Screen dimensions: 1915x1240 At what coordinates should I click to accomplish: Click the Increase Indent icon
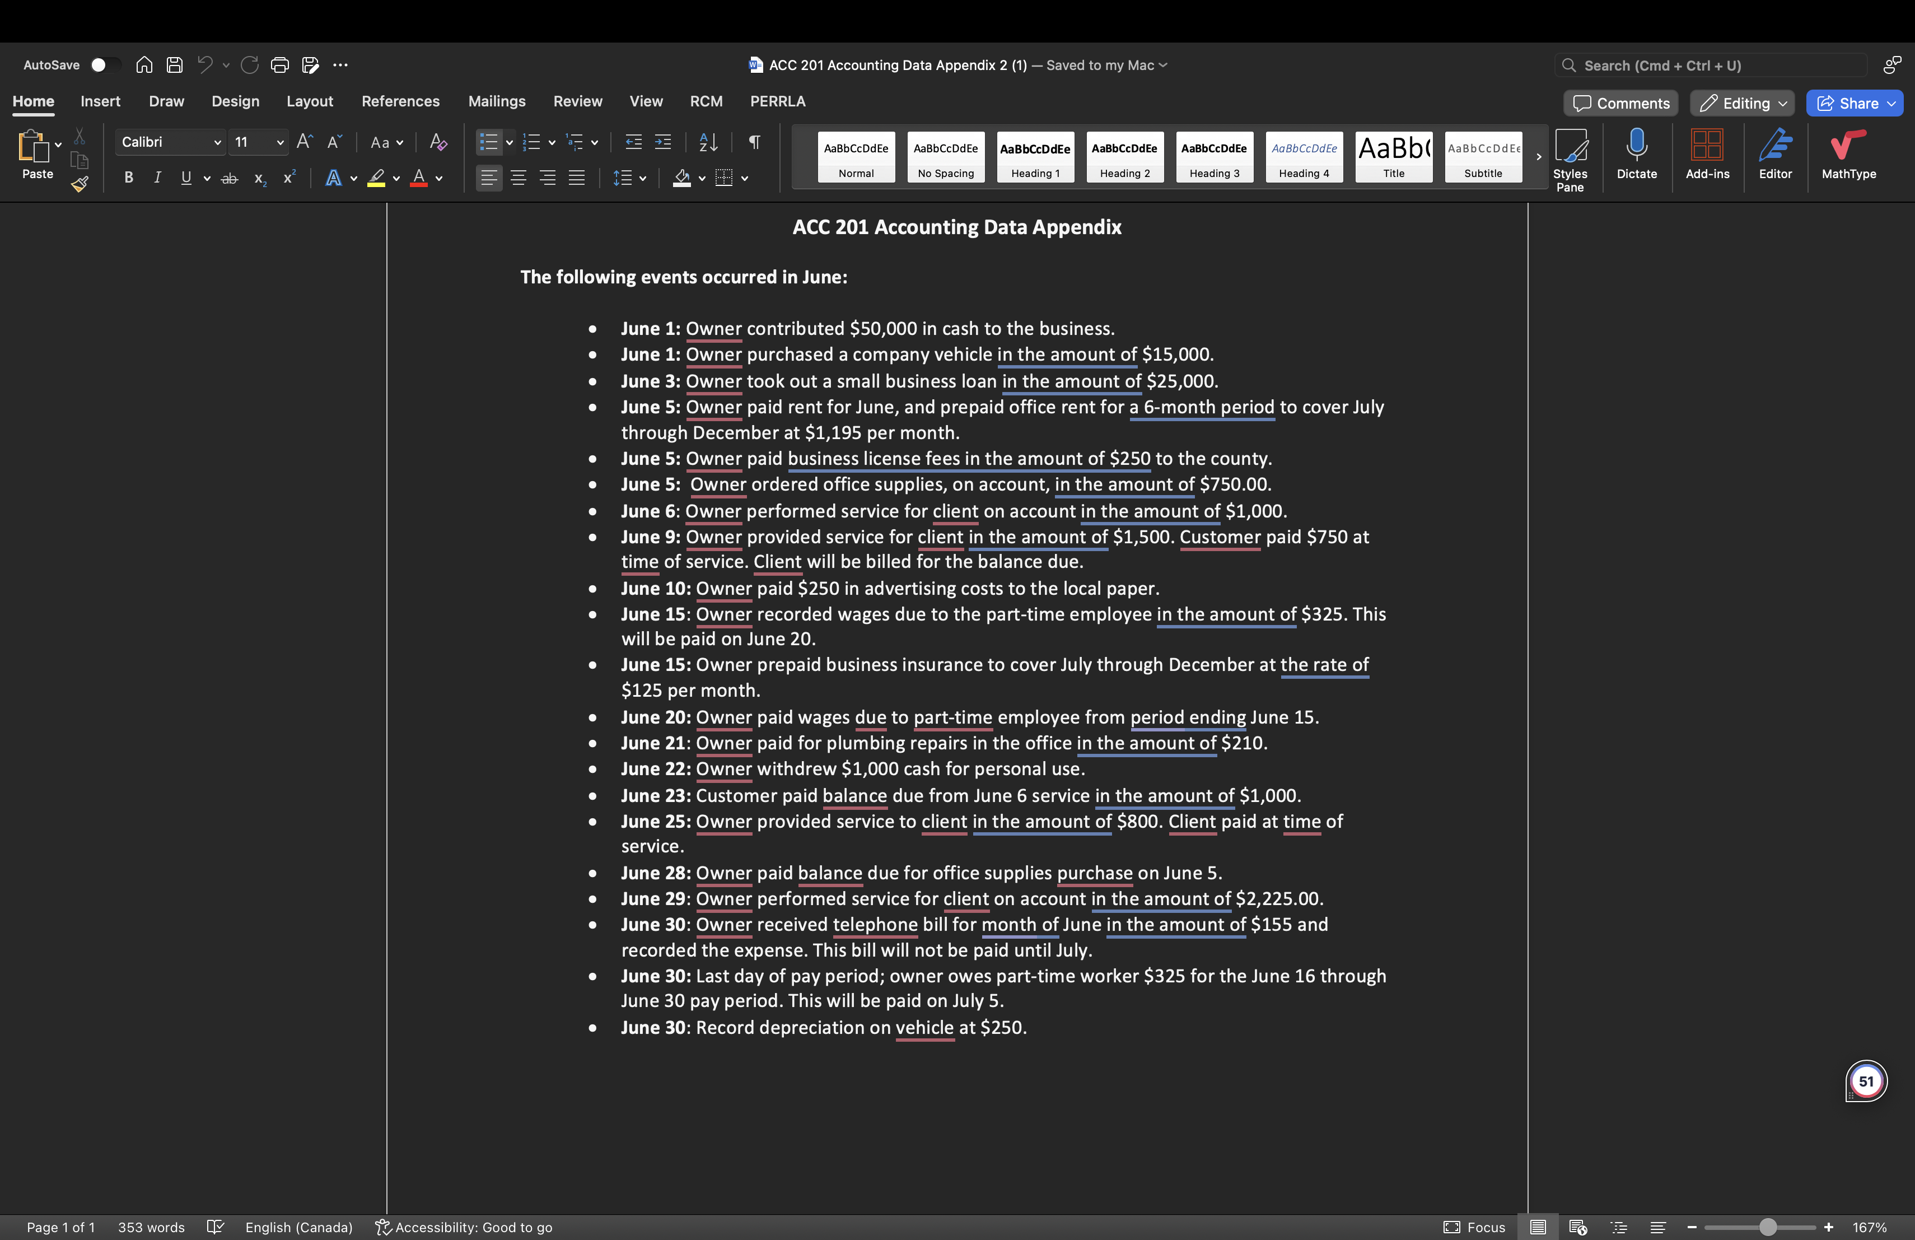(x=663, y=142)
